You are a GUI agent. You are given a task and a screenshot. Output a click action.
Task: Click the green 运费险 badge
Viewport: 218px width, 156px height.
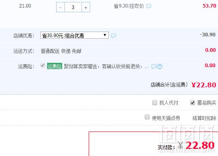tap(55, 66)
